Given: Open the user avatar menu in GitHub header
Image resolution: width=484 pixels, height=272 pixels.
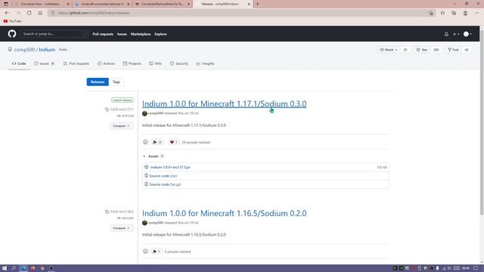Looking at the screenshot, I should click(467, 34).
